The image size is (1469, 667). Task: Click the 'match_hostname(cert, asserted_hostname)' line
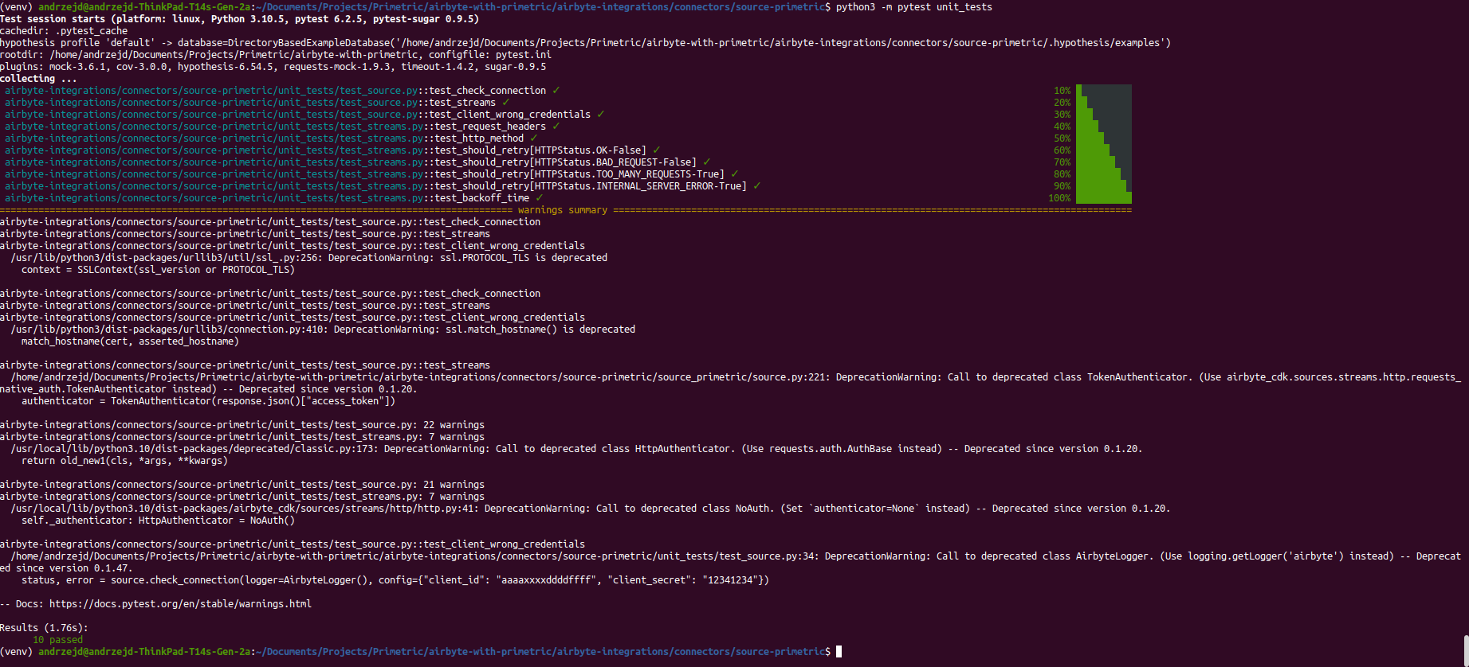point(130,341)
